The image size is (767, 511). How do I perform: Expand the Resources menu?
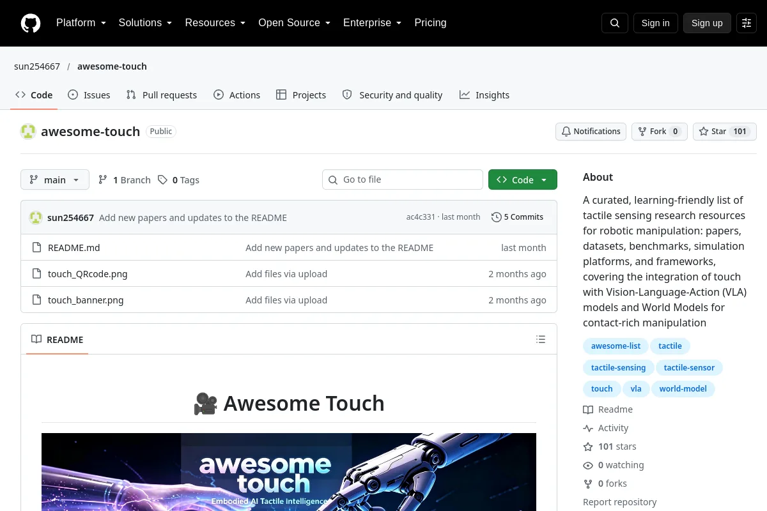(x=215, y=23)
